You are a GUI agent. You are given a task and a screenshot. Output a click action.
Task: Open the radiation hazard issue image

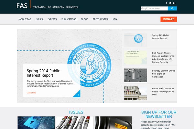(x=113, y=123)
